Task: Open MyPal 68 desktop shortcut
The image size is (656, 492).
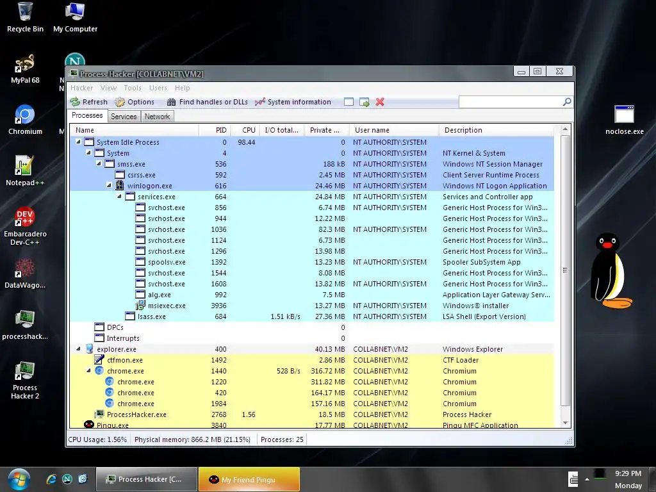Action: point(25,69)
